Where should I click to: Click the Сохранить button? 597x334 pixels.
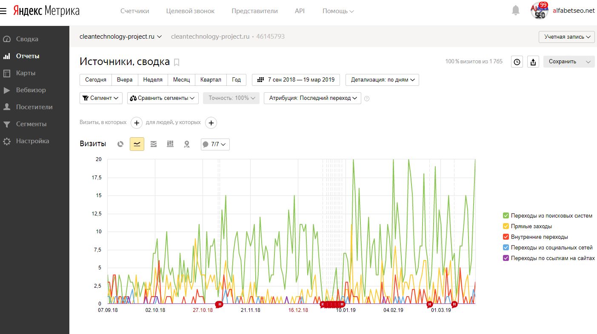563,62
